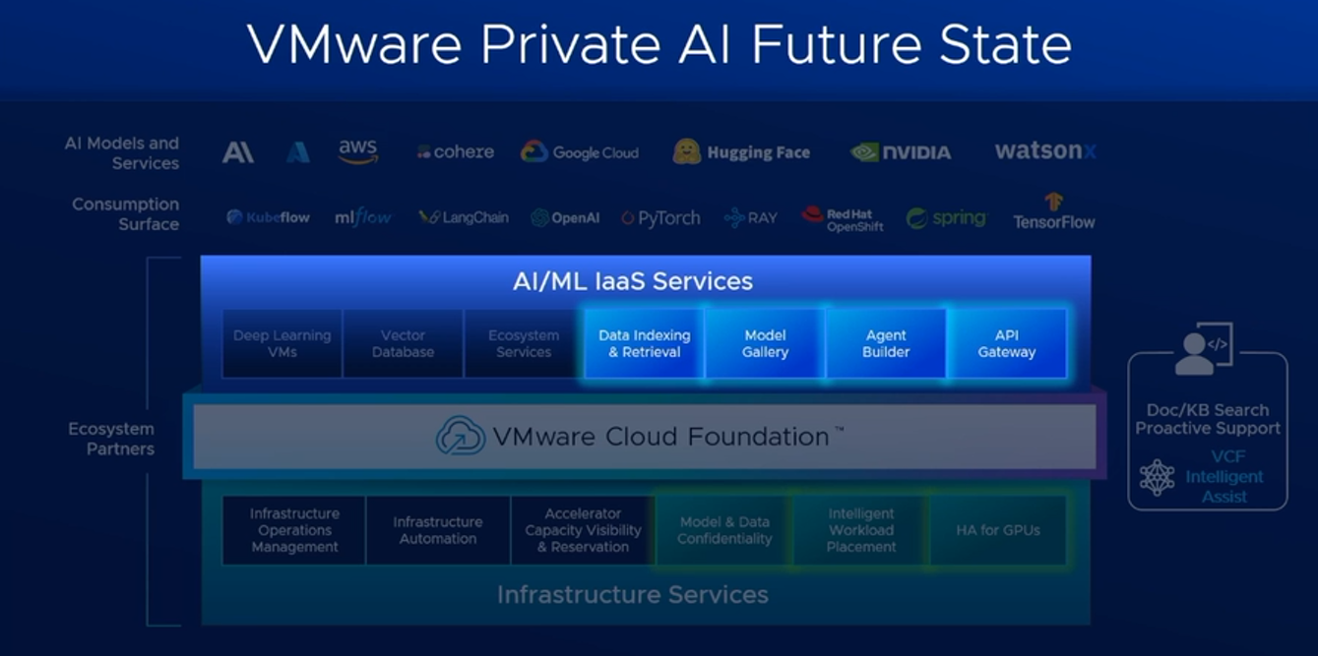Click the Agent Builder tile
The height and width of the screenshot is (656, 1318).
[x=886, y=343]
